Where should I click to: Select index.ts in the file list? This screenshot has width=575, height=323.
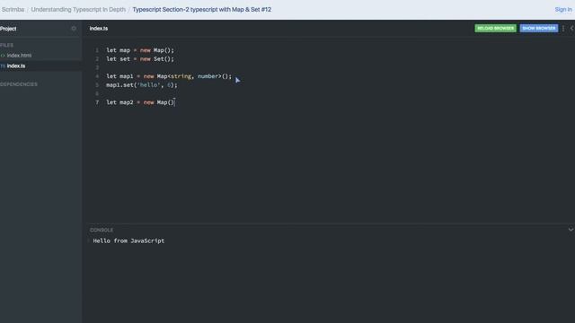(16, 66)
